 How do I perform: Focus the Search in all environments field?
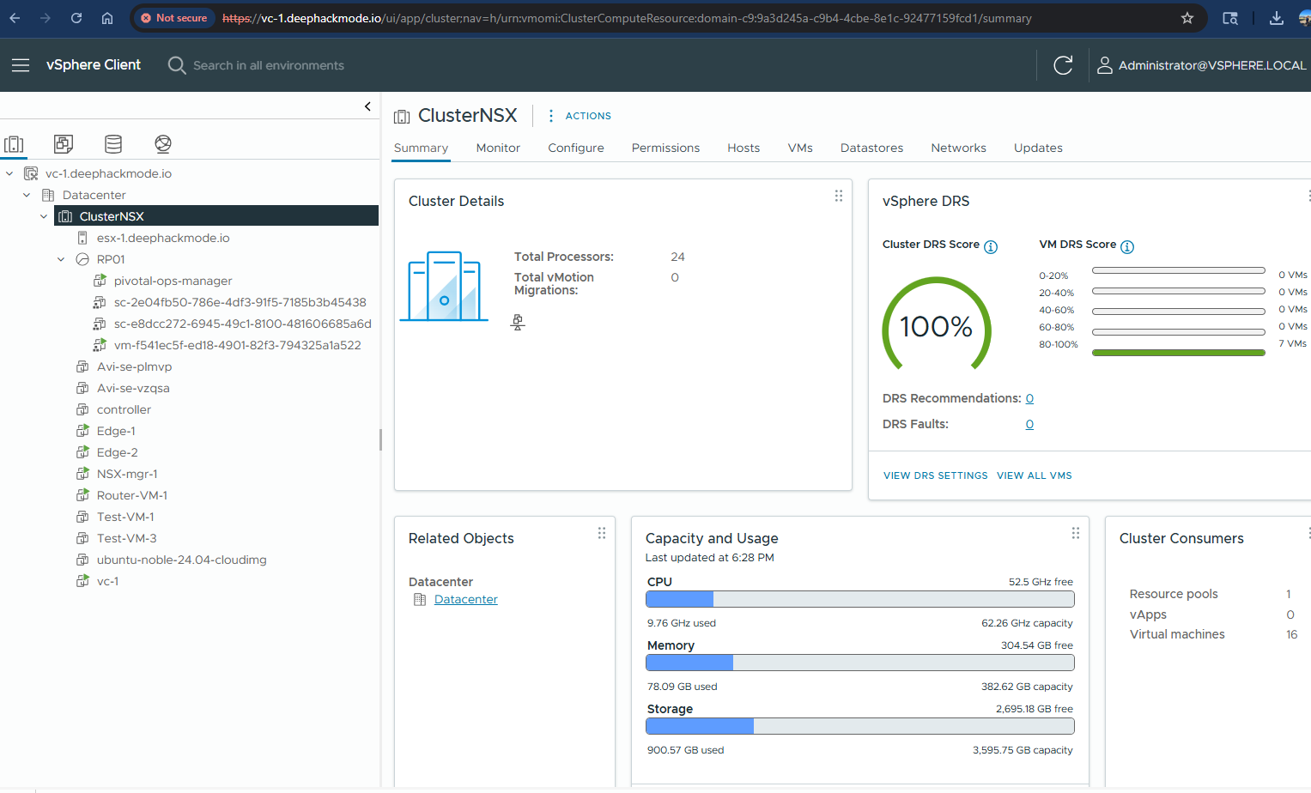(269, 65)
